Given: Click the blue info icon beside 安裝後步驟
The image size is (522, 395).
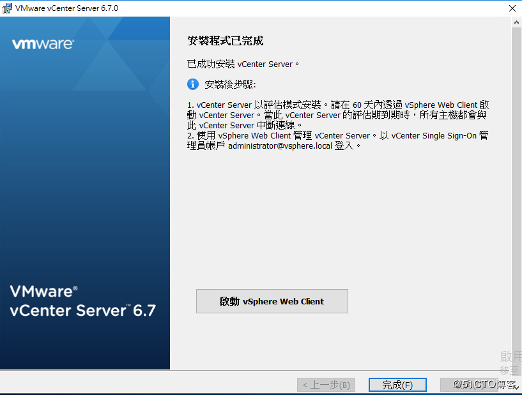Looking at the screenshot, I should [193, 84].
